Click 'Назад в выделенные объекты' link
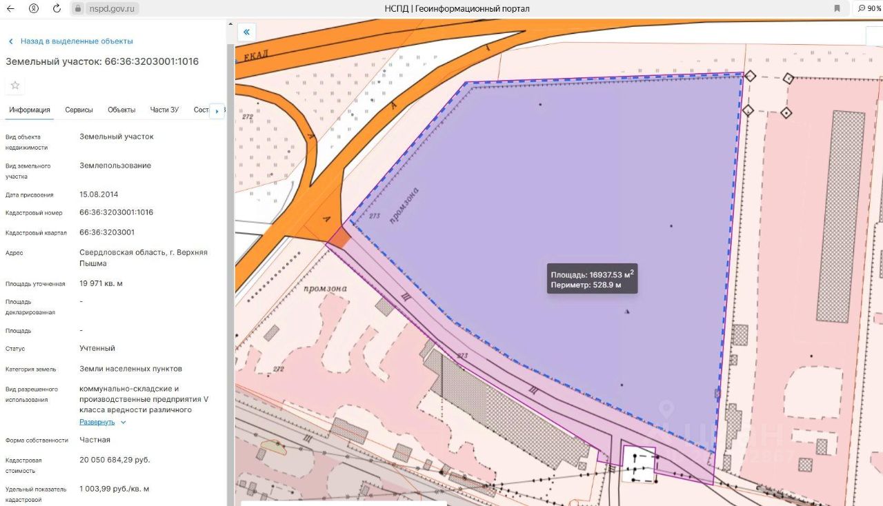The width and height of the screenshot is (883, 506). 77,41
